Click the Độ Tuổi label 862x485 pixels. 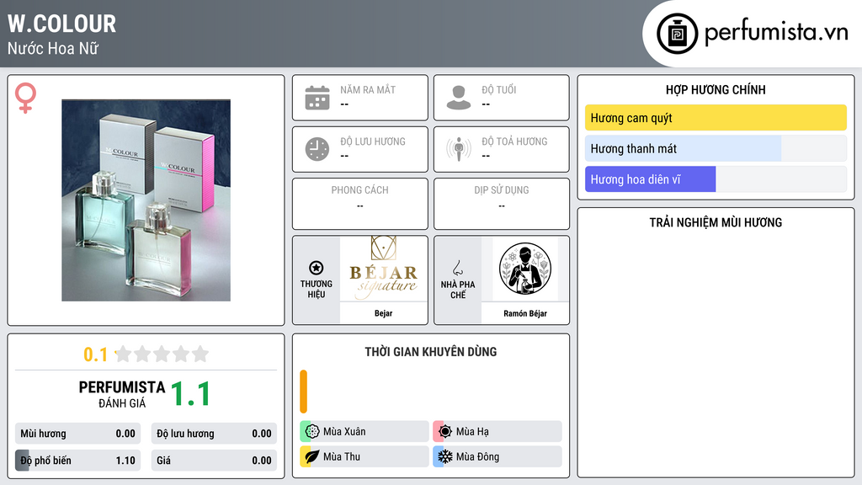(499, 89)
